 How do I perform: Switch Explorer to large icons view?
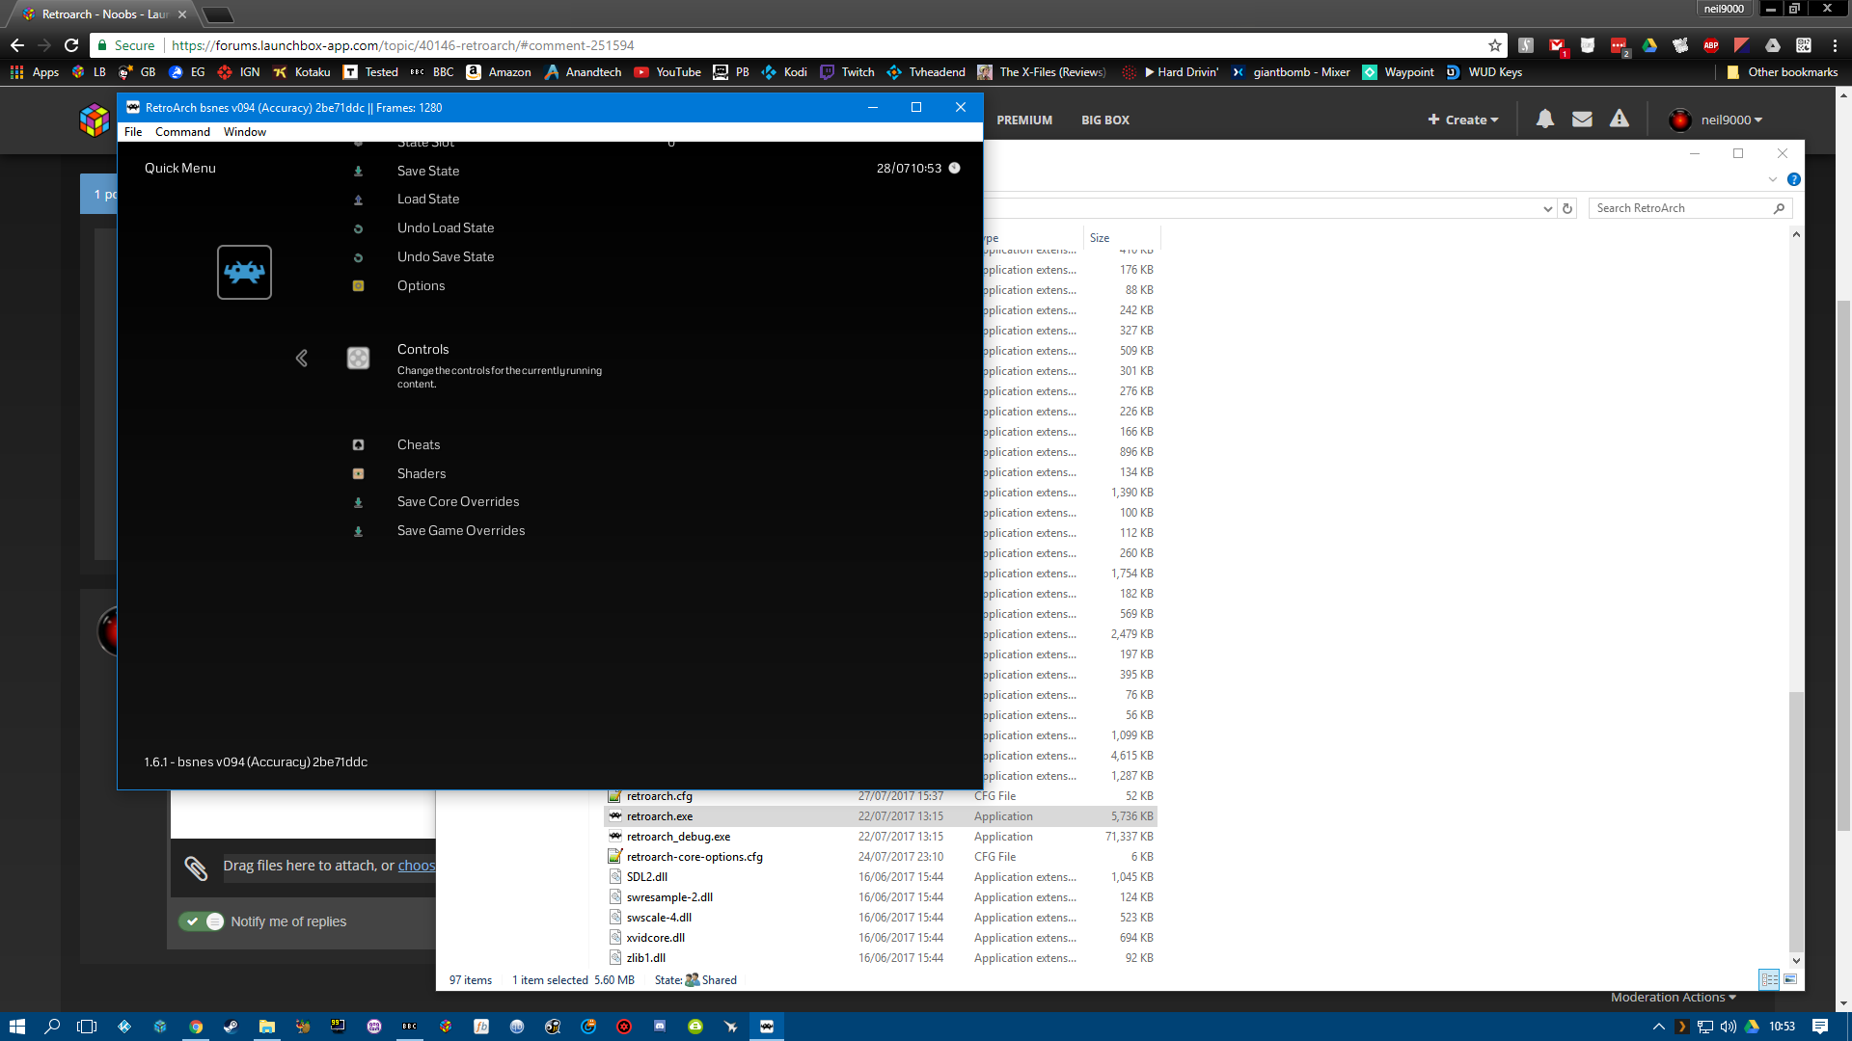tap(1790, 979)
